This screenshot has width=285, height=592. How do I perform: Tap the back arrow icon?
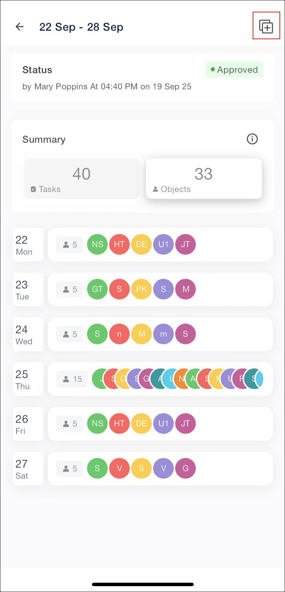click(x=20, y=26)
